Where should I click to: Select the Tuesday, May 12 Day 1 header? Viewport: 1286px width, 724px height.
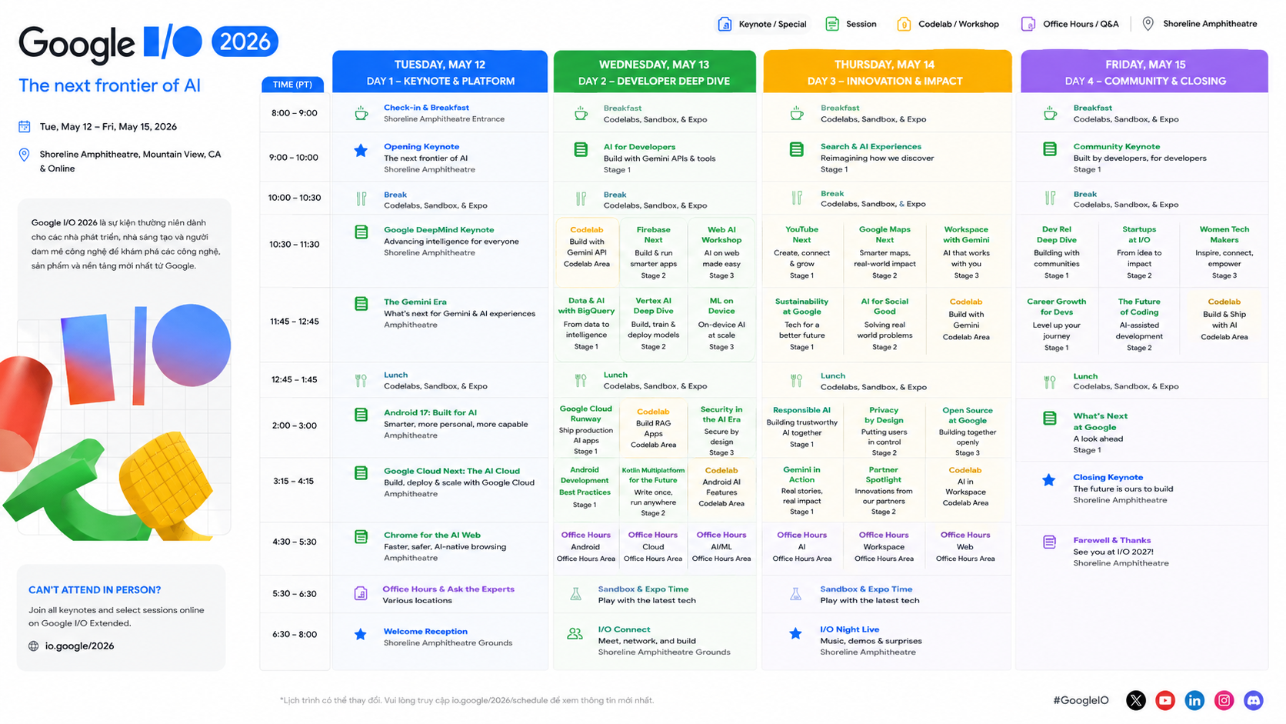point(440,72)
